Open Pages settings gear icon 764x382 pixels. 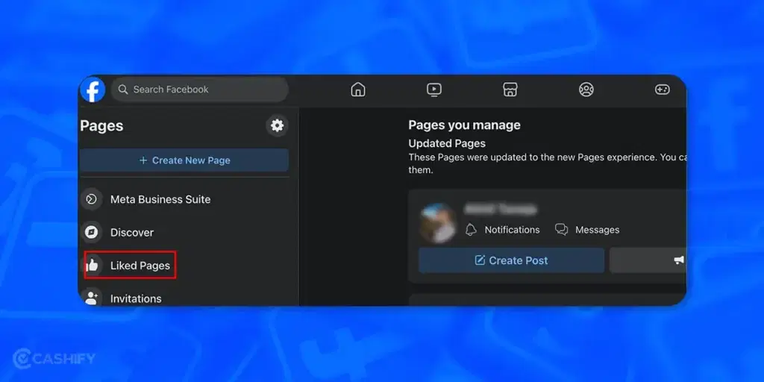click(278, 125)
